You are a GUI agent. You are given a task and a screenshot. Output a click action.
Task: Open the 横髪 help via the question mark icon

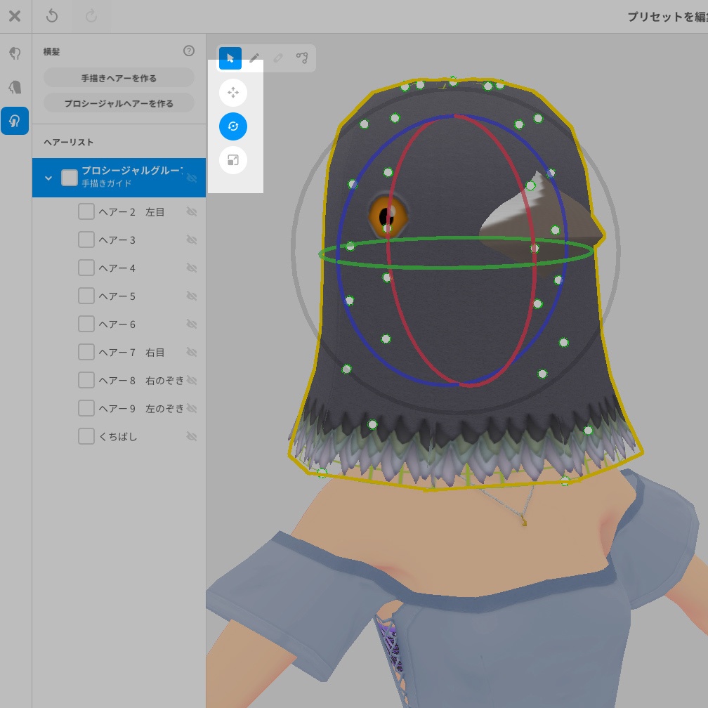point(188,51)
